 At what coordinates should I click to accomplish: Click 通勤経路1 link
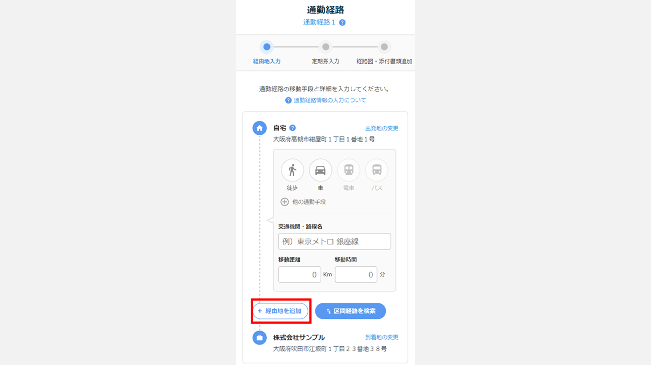319,23
